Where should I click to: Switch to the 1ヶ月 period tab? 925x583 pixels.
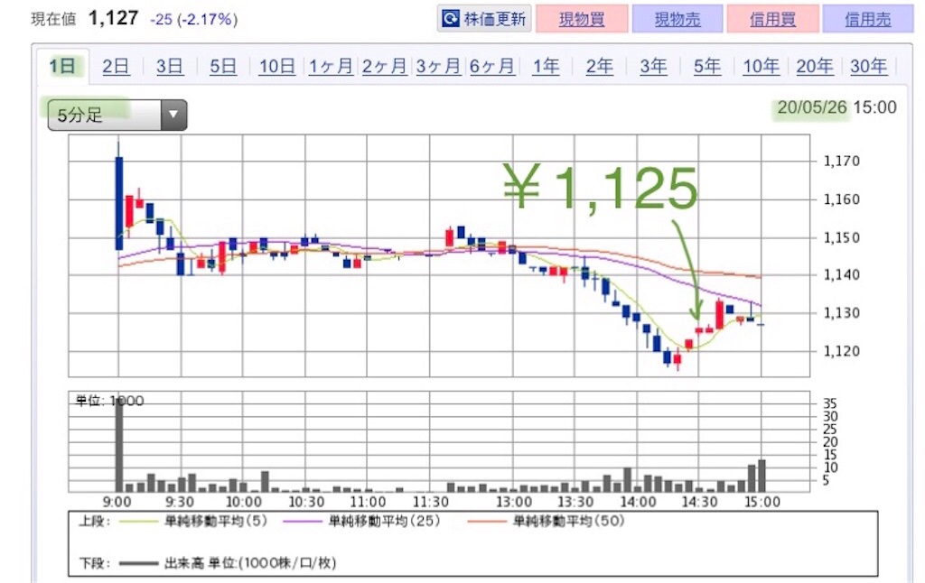[331, 66]
